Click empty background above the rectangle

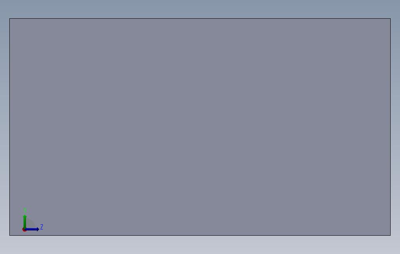tap(200, 9)
